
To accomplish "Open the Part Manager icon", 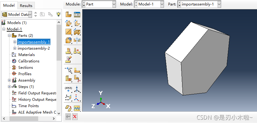I will pyautogui.click(x=77, y=14).
